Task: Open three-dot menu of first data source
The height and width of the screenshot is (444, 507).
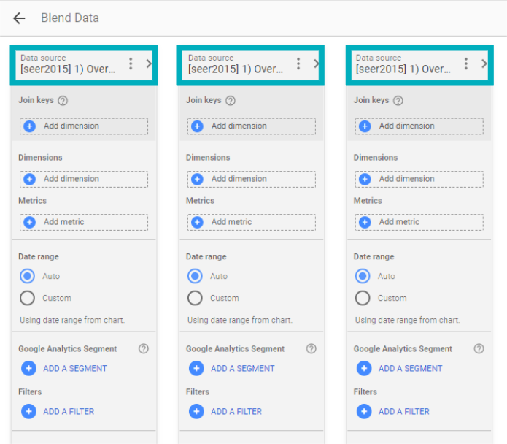Action: pyautogui.click(x=131, y=64)
